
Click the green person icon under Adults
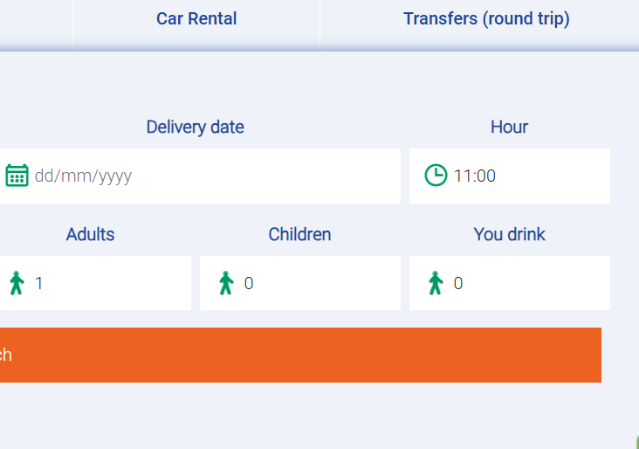tap(17, 283)
